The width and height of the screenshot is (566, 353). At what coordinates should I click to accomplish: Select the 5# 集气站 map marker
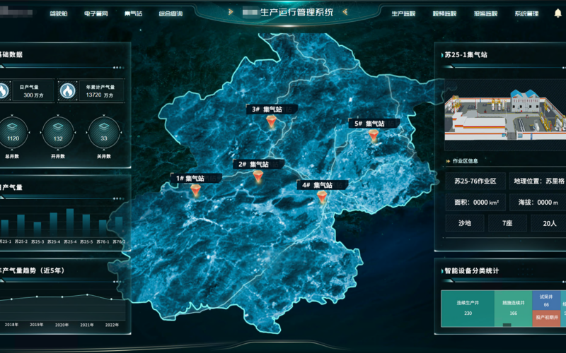coord(374,136)
